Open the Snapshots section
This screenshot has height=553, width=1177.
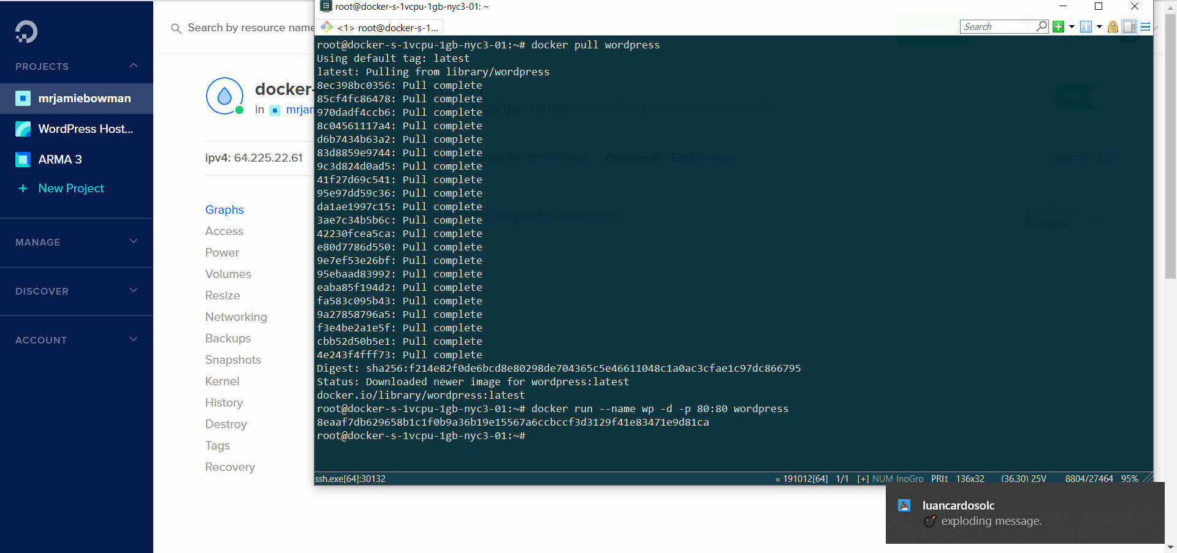233,359
